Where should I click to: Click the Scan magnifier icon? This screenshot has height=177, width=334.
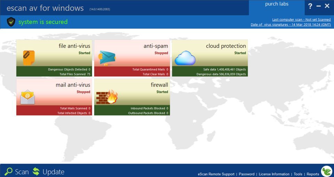(x=8, y=172)
